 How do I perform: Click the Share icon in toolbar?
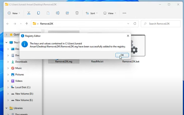[x=67, y=13]
